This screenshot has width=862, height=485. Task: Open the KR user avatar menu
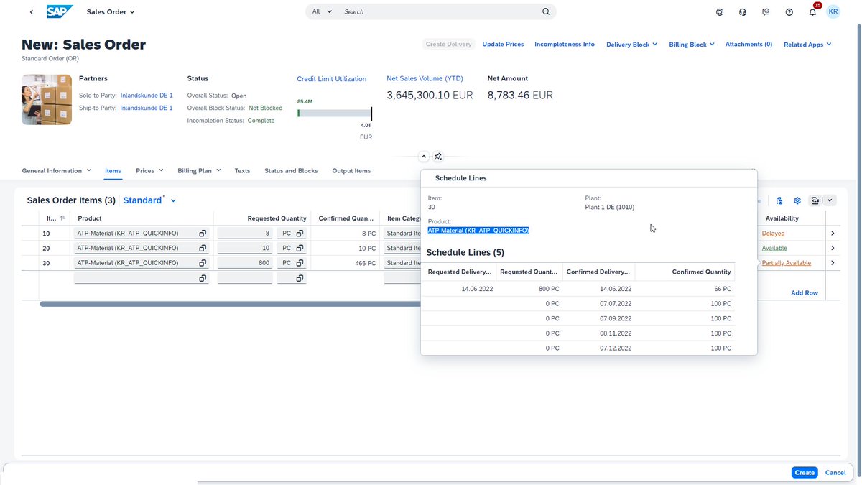coord(833,11)
